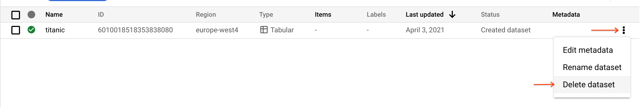Viewport: 640px width, 108px height.
Task: Click the europe-west4 region cell
Action: pyautogui.click(x=217, y=30)
